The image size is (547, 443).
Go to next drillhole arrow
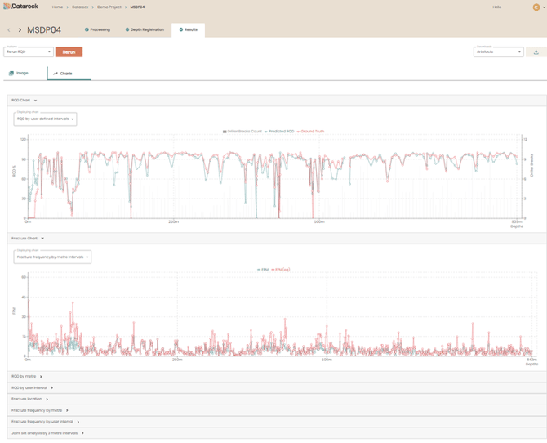(x=20, y=30)
